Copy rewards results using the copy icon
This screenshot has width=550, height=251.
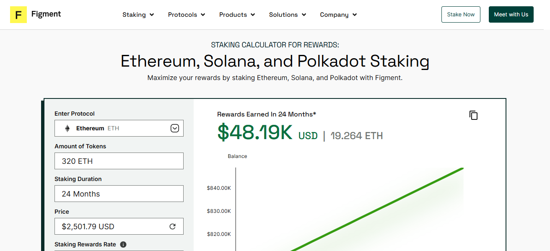pos(474,115)
